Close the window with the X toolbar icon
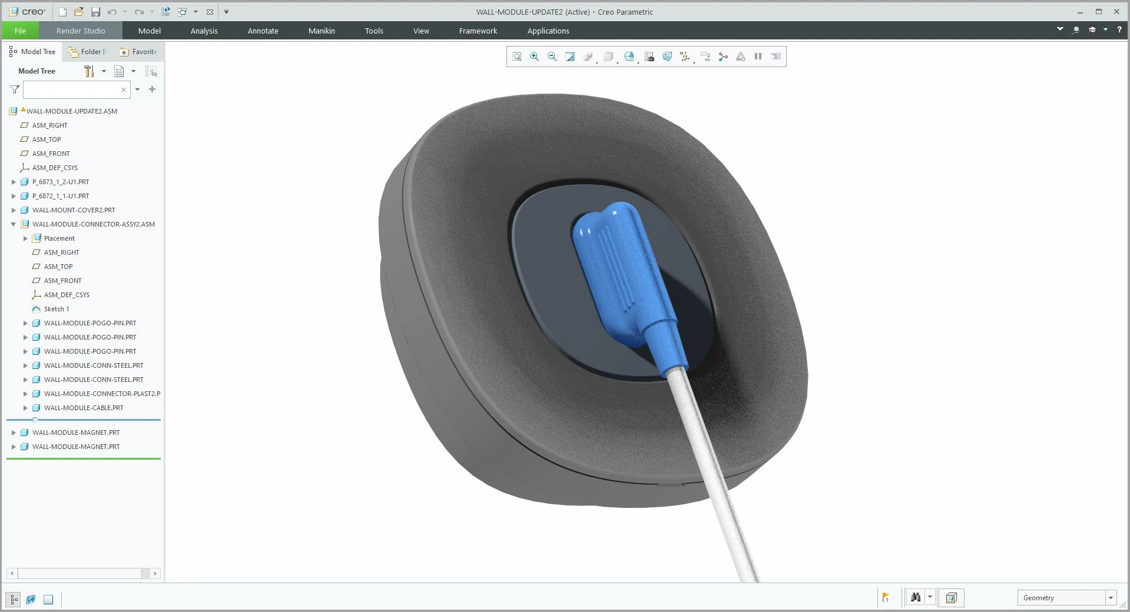The height and width of the screenshot is (612, 1130). point(210,12)
